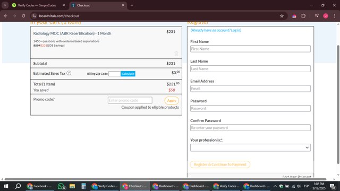340x191 pixels.
Task: Select the Checkout browser tab
Action: coord(98,5)
